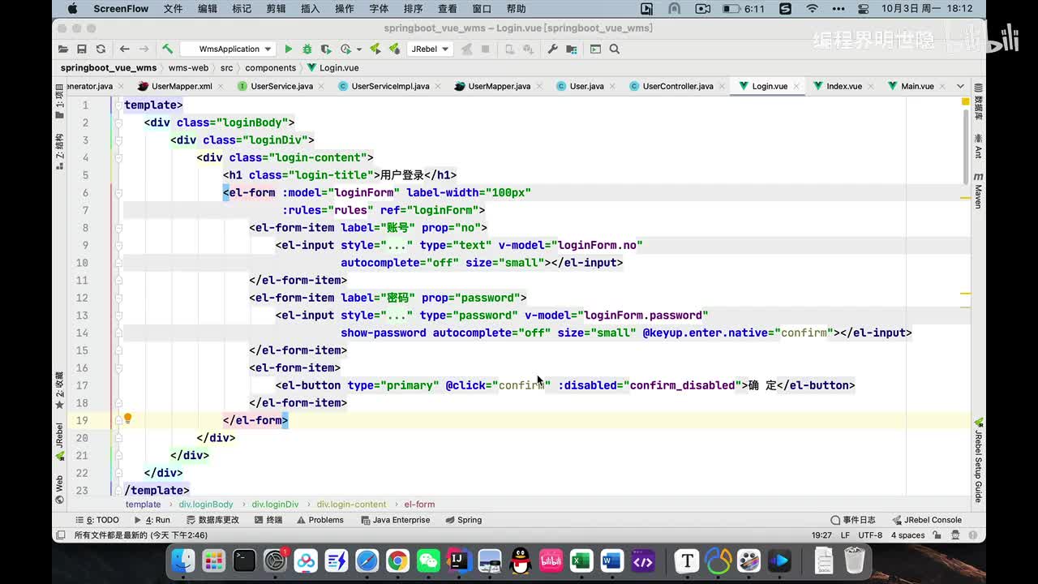Collapse the loginDiv block at line 3
This screenshot has width=1038, height=584.
click(118, 140)
